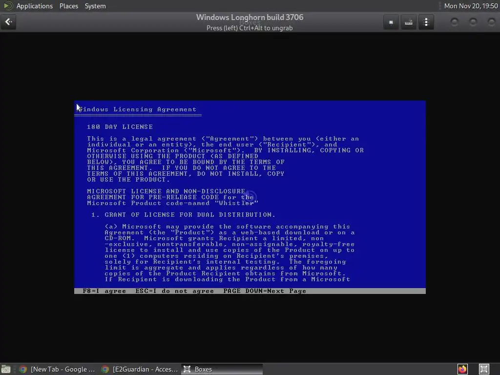Click the clock showing Mon Nov 20, 19:50

tap(471, 6)
